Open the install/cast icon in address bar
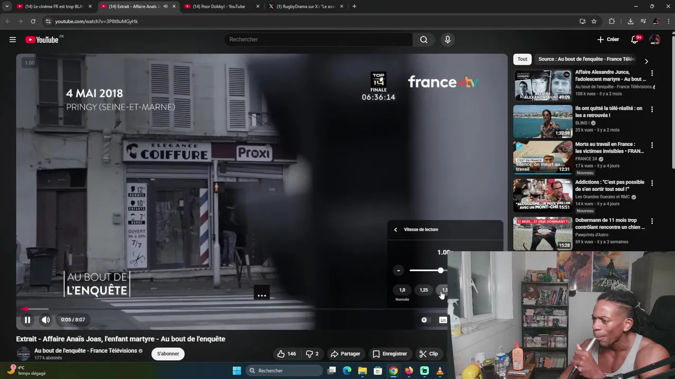This screenshot has height=379, width=675. click(582, 21)
